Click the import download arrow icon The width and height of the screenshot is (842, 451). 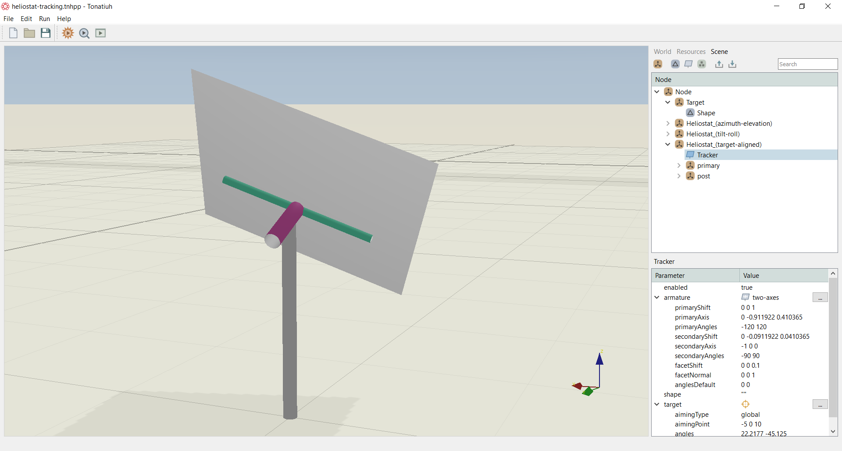pyautogui.click(x=732, y=64)
